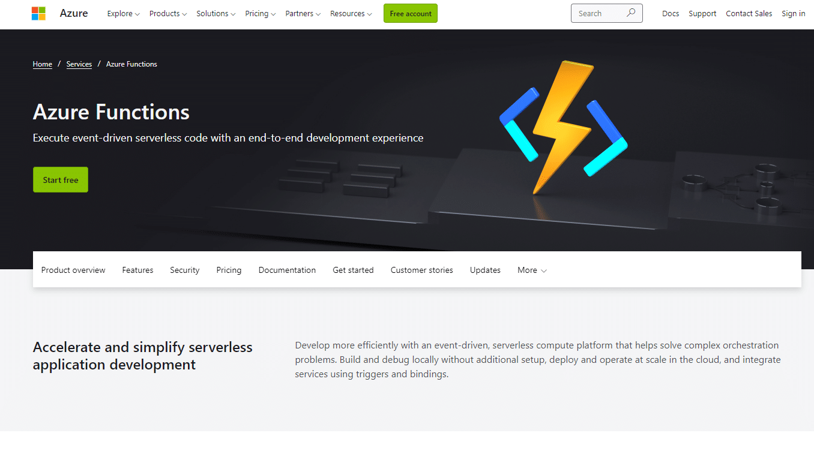The height and width of the screenshot is (457, 814).
Task: Click inside the Search input field
Action: click(x=600, y=13)
